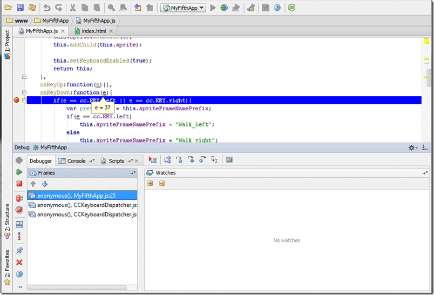
Task: Open the MyFifthApp run configuration dropdown
Action: [183, 8]
